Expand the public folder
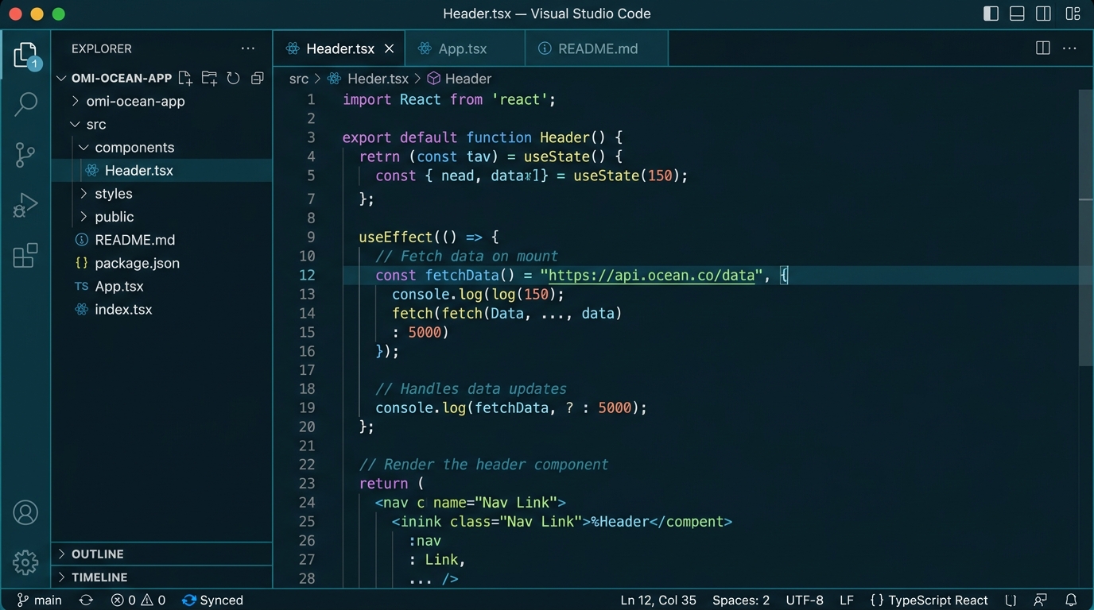Image resolution: width=1094 pixels, height=610 pixels. 83,216
